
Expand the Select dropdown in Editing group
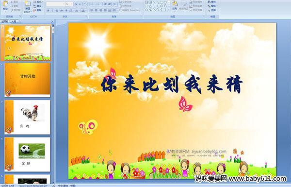point(212,10)
